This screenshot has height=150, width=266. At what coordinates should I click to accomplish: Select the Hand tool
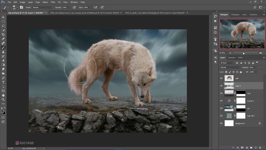[x=3, y=95]
